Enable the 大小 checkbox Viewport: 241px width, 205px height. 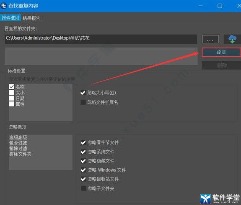click(x=12, y=92)
